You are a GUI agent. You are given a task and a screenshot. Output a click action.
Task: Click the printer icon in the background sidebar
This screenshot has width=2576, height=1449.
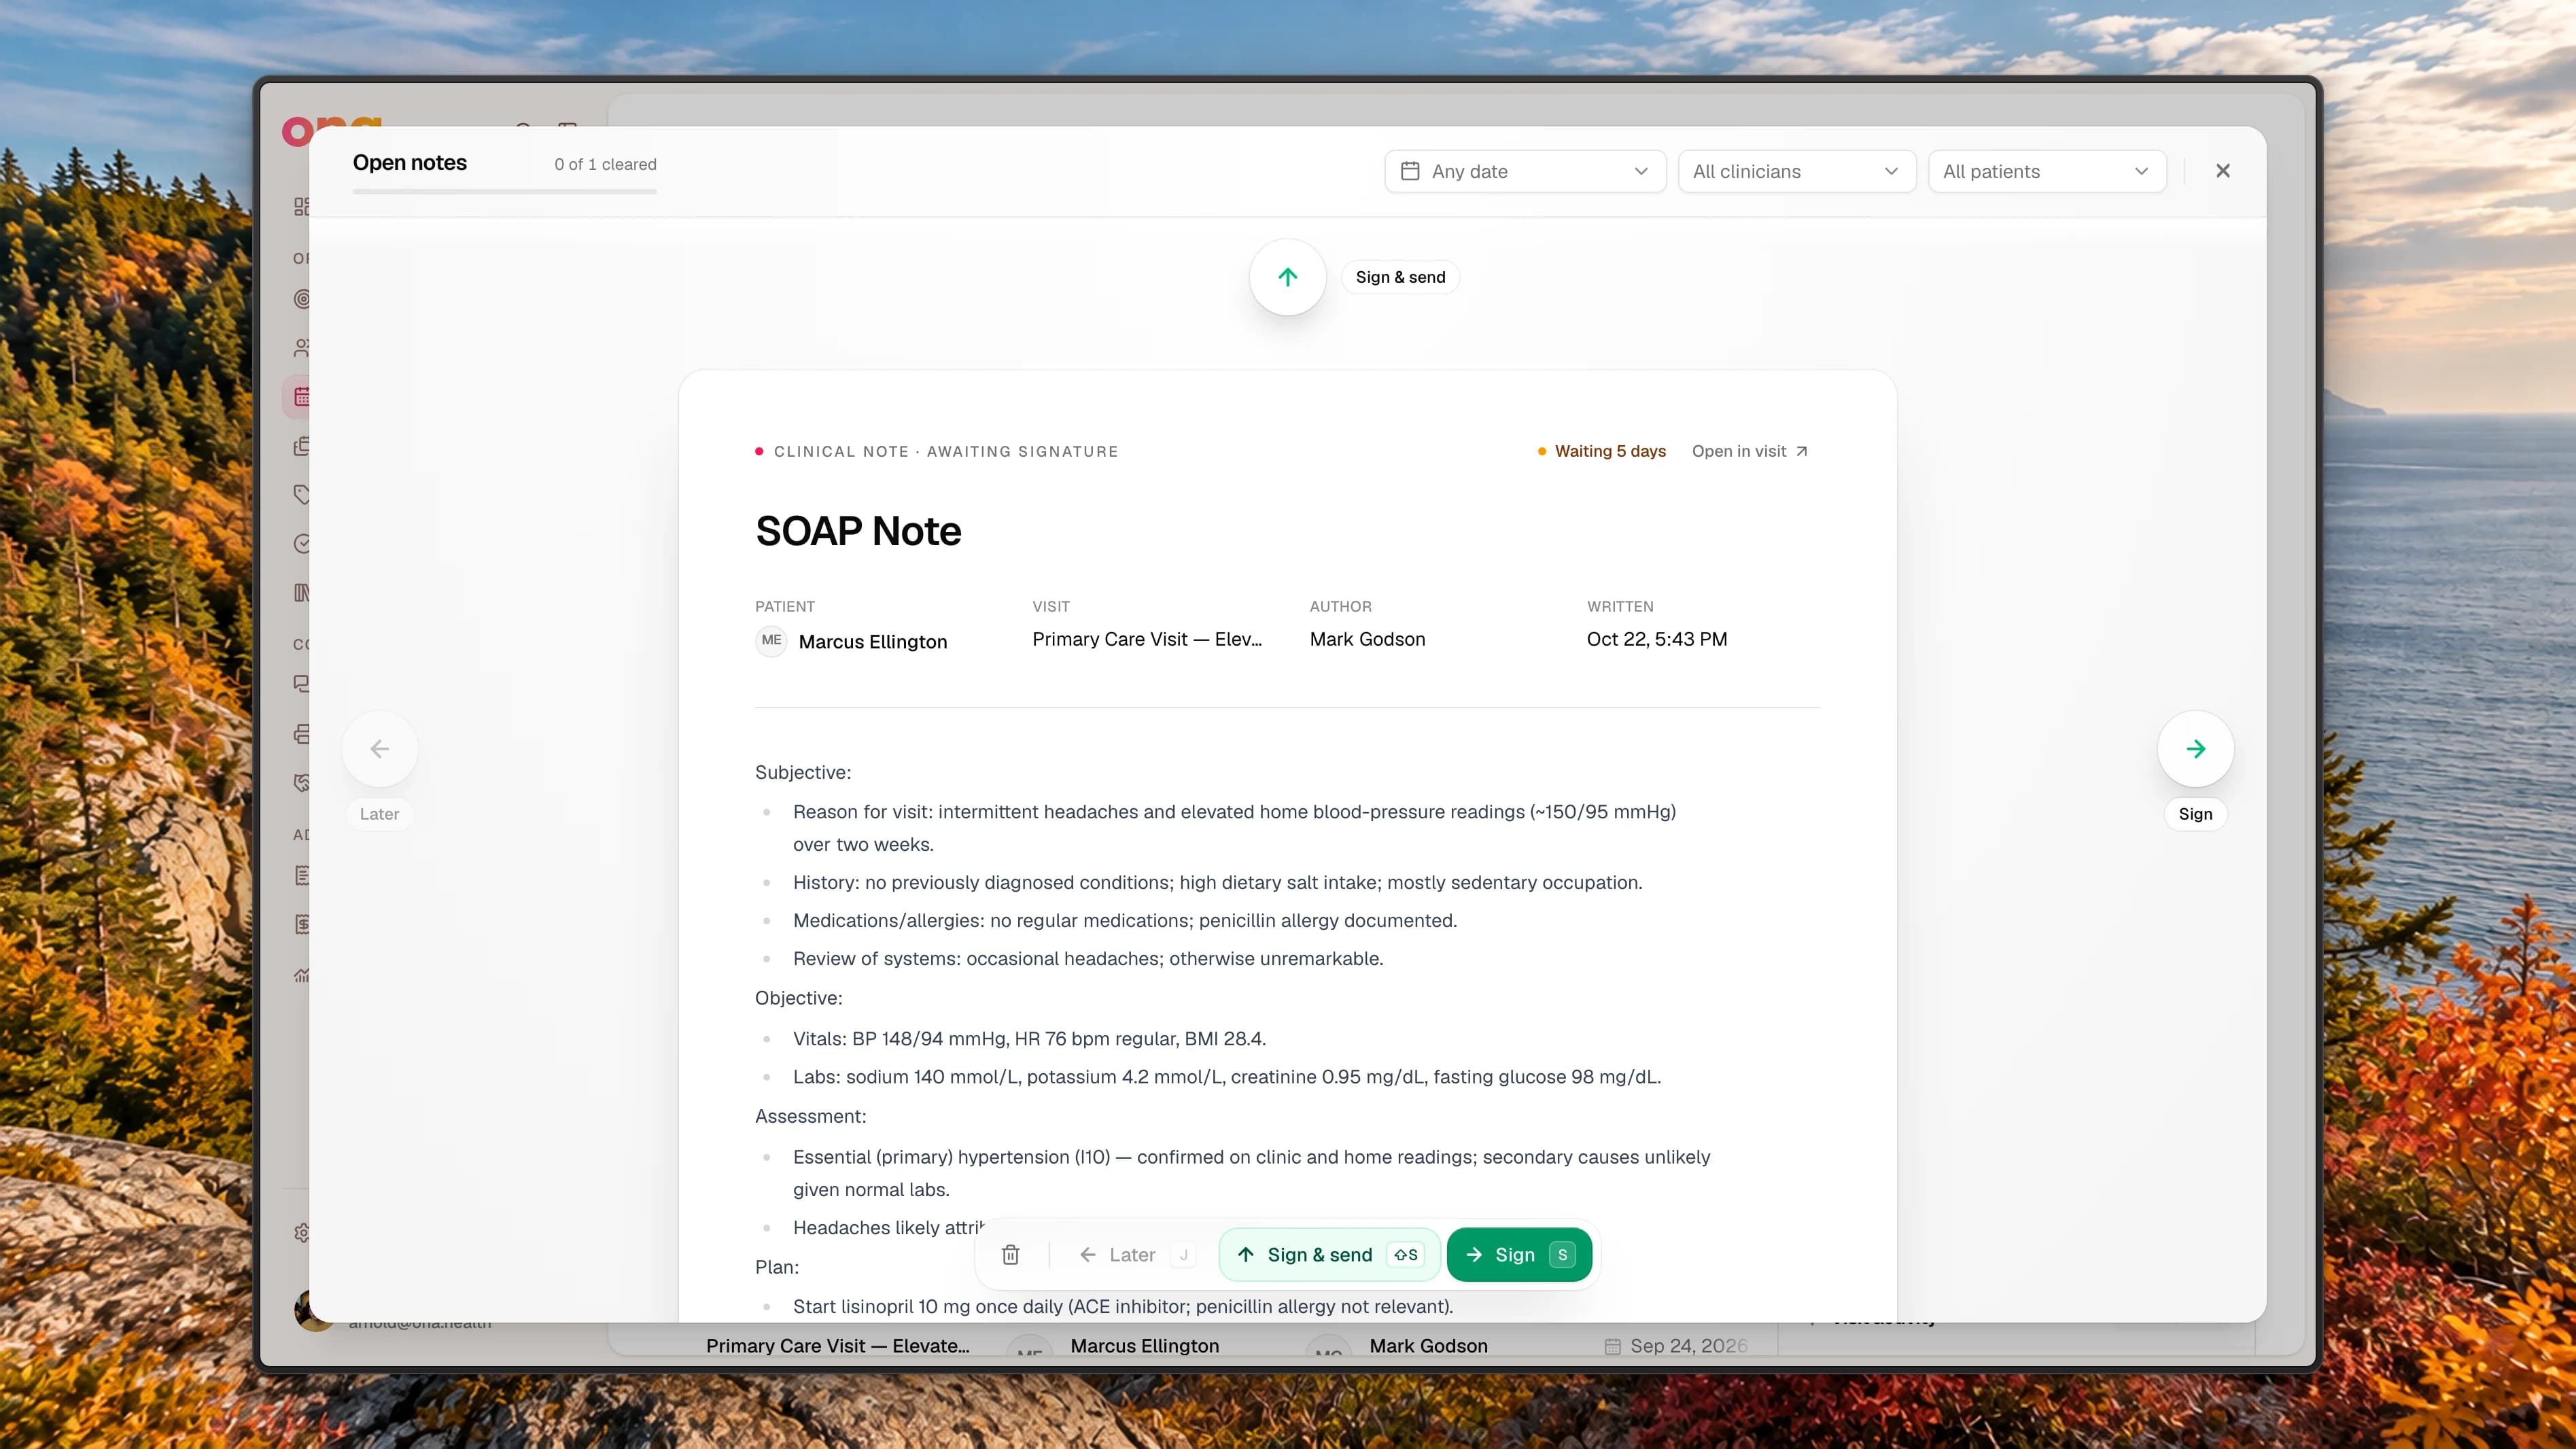click(302, 734)
